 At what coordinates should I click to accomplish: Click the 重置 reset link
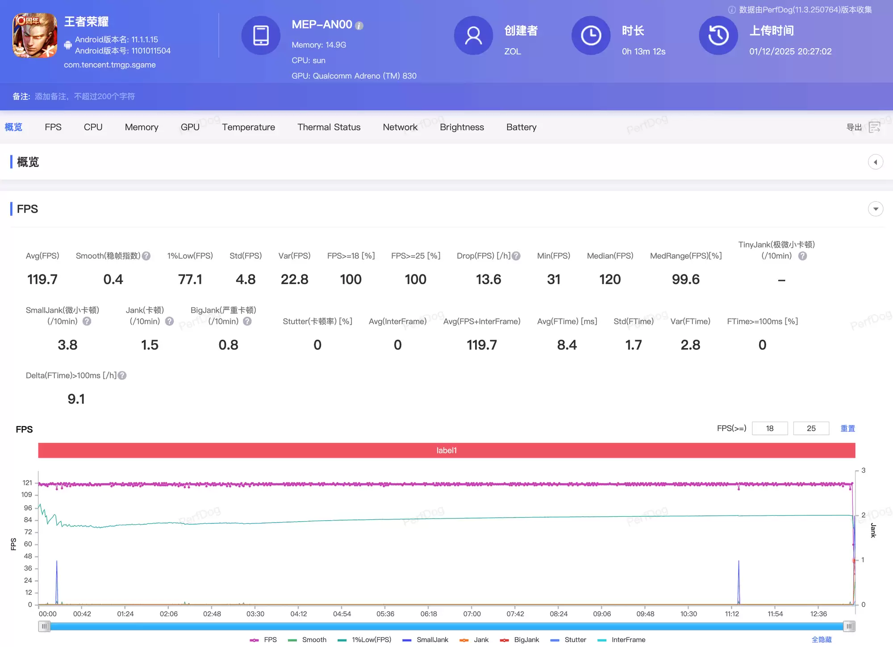(847, 428)
